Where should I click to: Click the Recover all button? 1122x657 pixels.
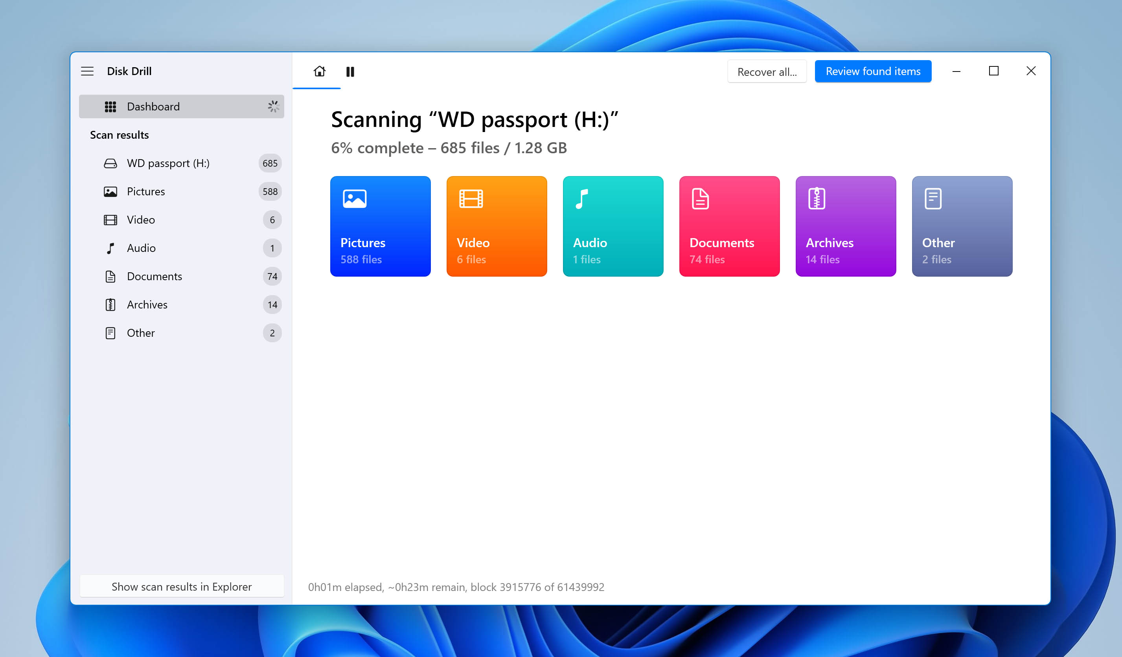click(x=767, y=71)
